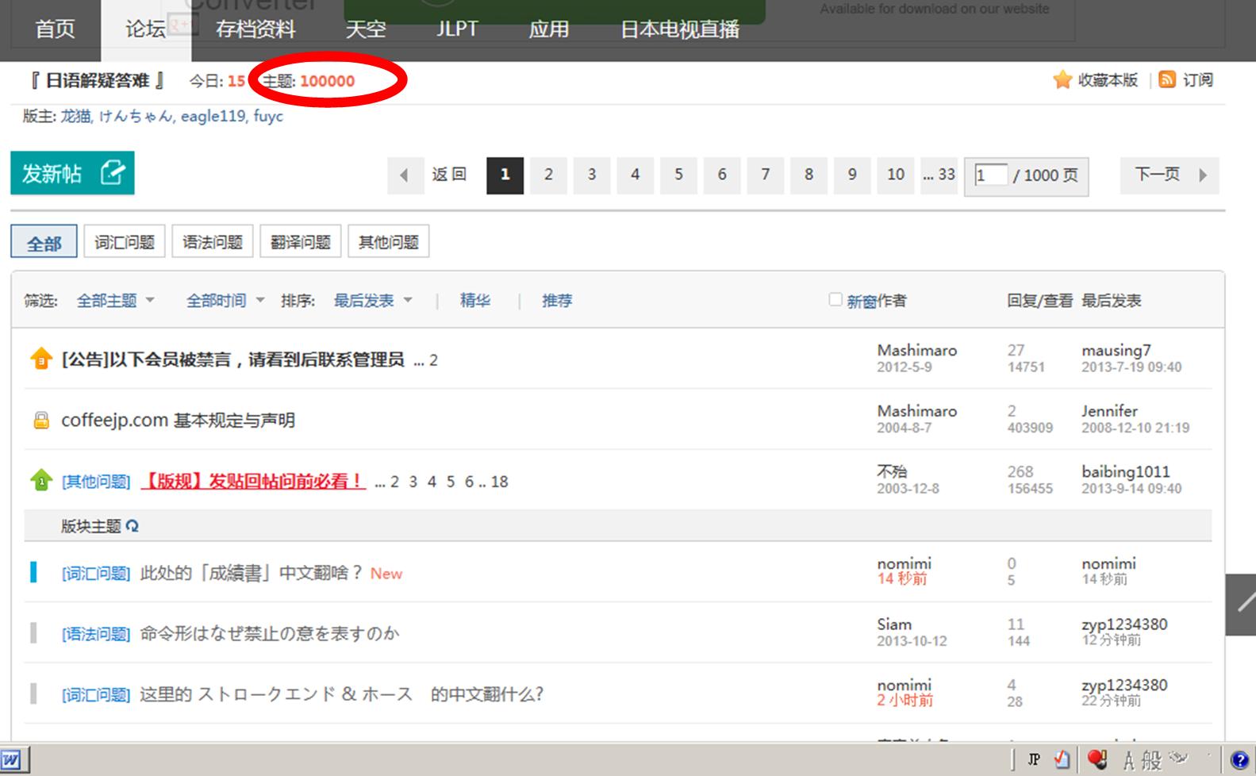
Task: Click the 般 conversion mode icon in the tray
Action: click(x=1151, y=761)
